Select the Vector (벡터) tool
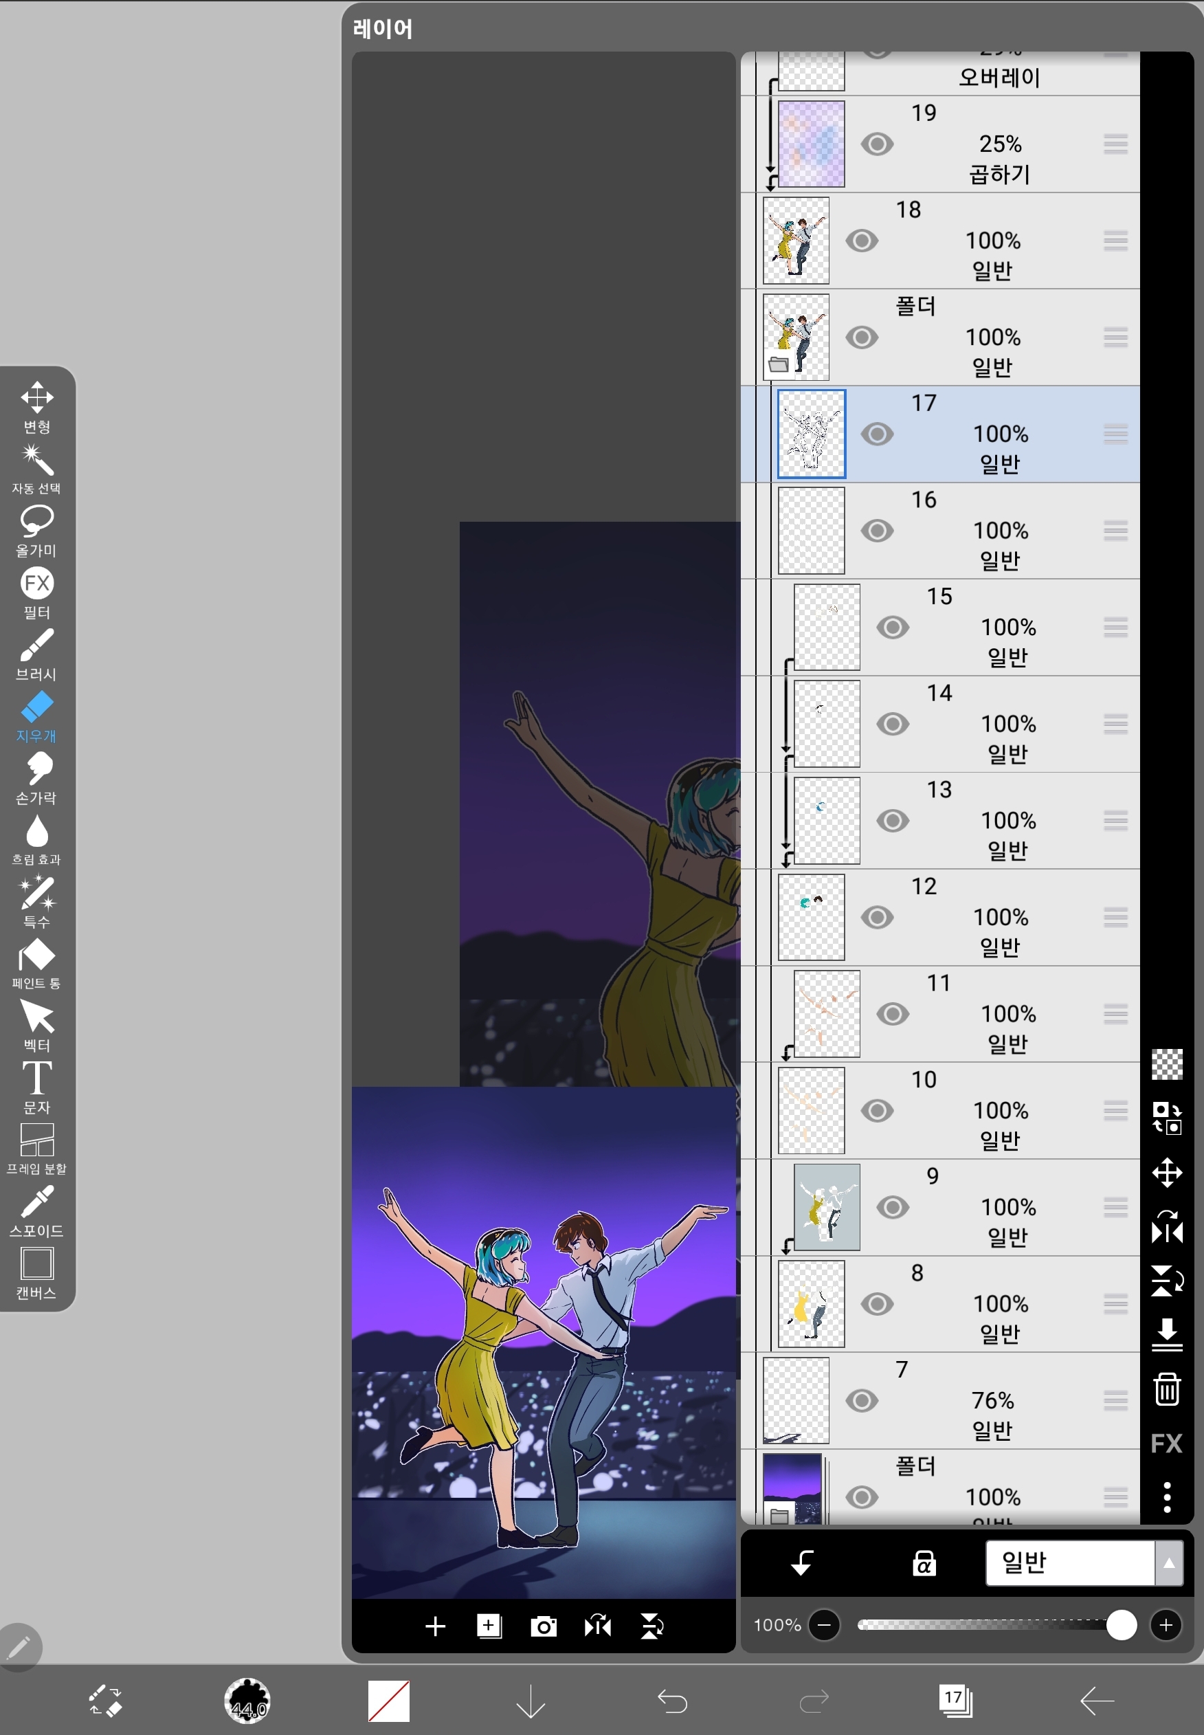 (36, 1026)
